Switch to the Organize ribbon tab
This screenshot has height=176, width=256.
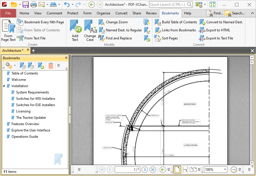[103, 13]
